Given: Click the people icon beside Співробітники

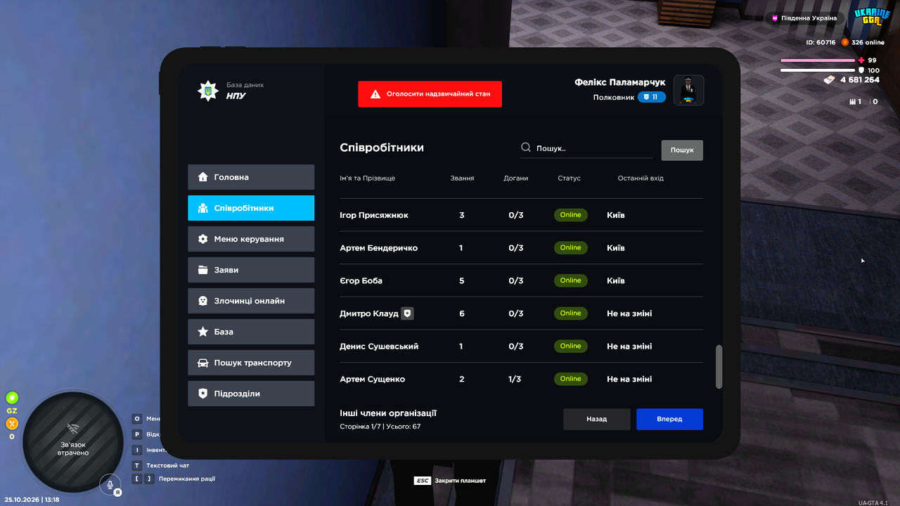Looking at the screenshot, I should pos(202,208).
